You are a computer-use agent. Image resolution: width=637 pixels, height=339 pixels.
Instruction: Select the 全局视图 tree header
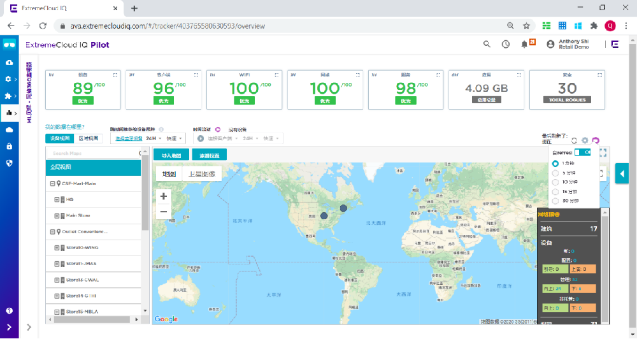point(94,167)
